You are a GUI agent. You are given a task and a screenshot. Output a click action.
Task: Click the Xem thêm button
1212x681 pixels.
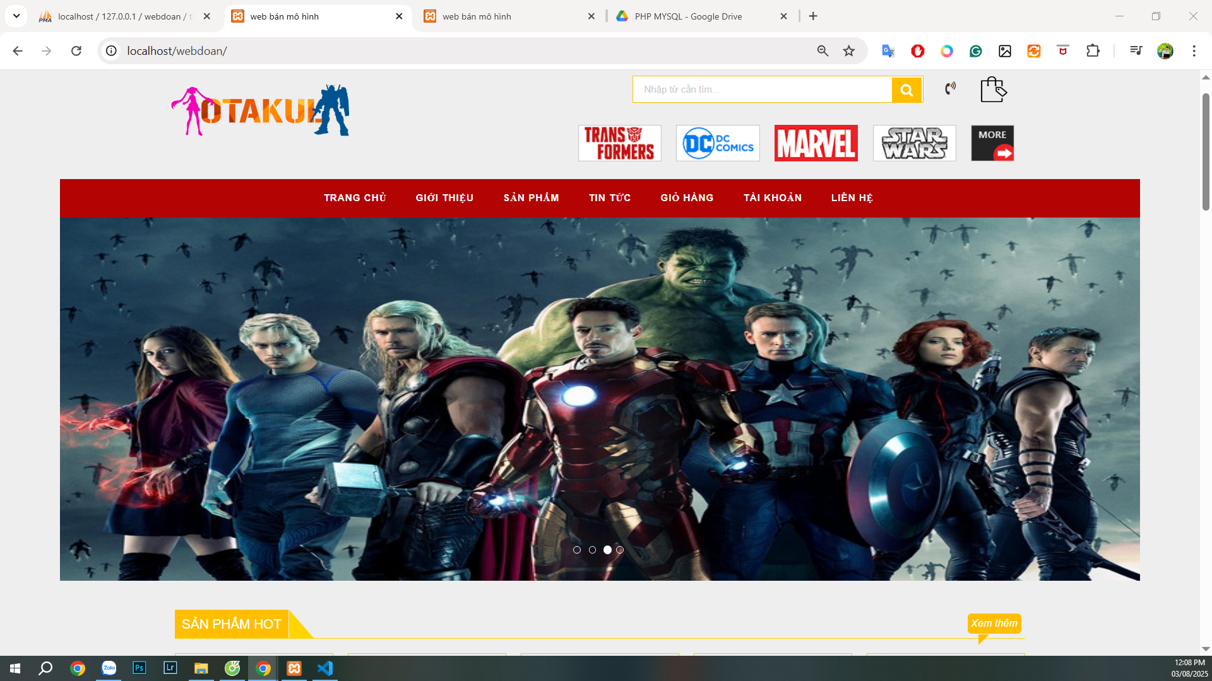point(994,624)
